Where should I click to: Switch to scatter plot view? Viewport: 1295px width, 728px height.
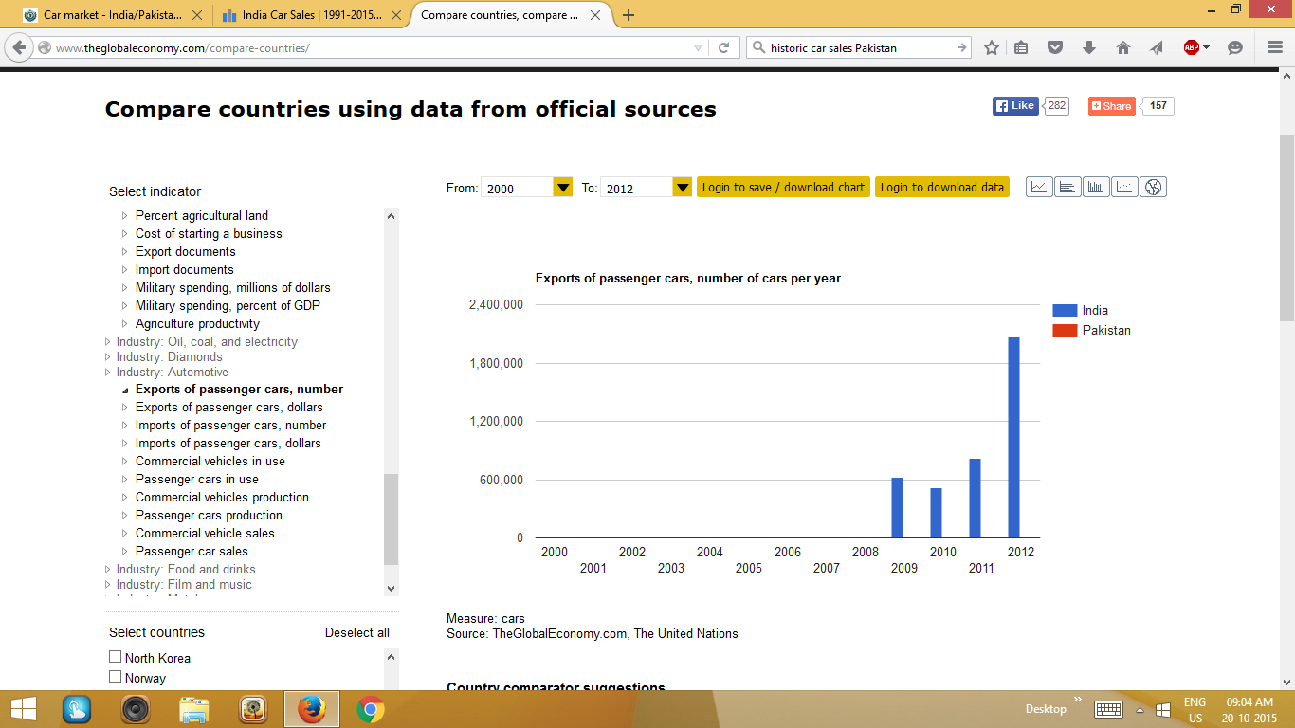[x=1124, y=187]
